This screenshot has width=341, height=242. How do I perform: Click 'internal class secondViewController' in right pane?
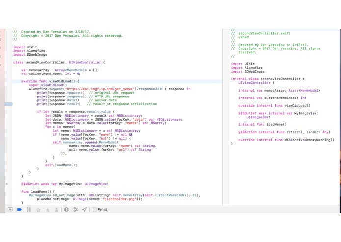tap(267, 79)
